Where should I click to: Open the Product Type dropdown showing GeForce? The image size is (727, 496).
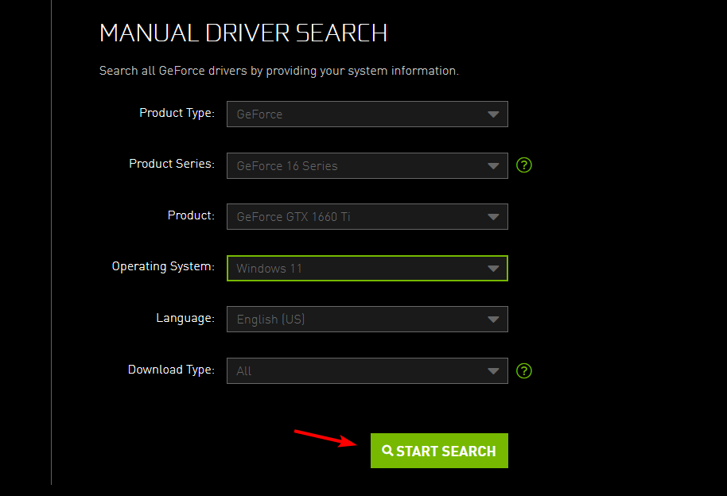point(367,114)
